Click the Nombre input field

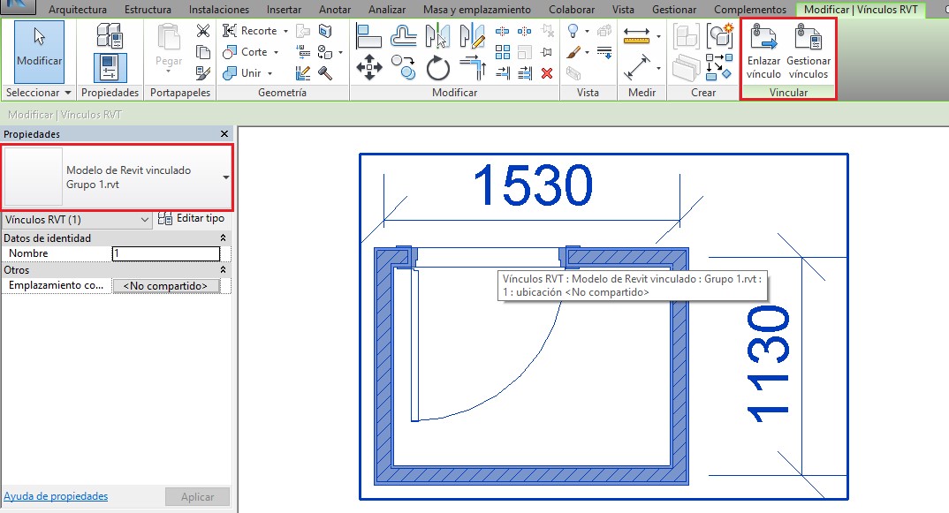pos(166,253)
